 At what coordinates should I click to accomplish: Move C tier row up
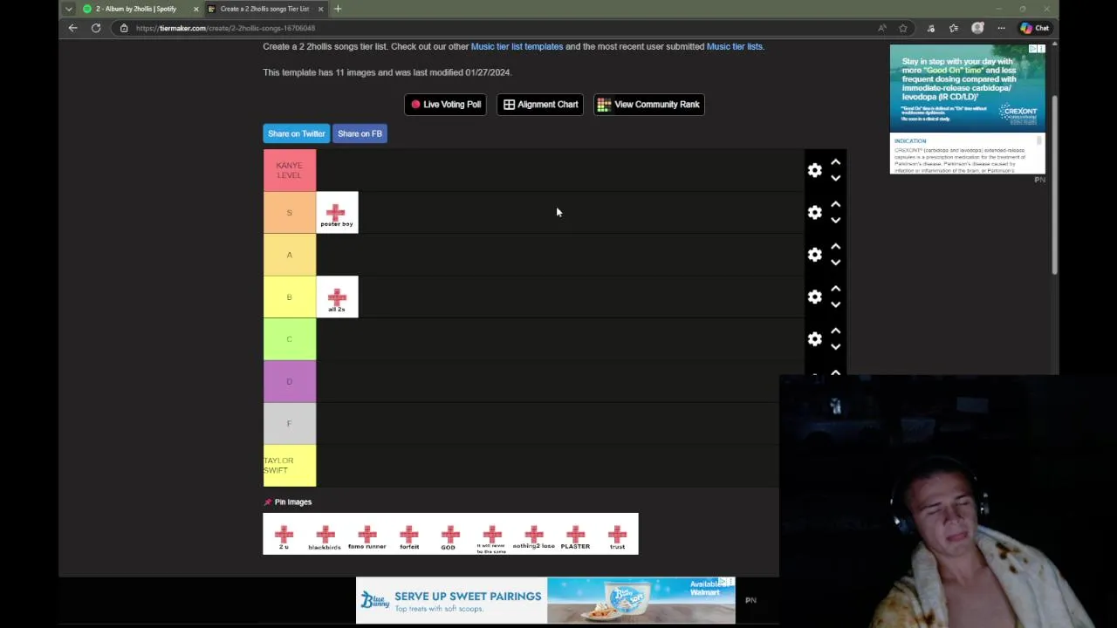click(x=835, y=331)
